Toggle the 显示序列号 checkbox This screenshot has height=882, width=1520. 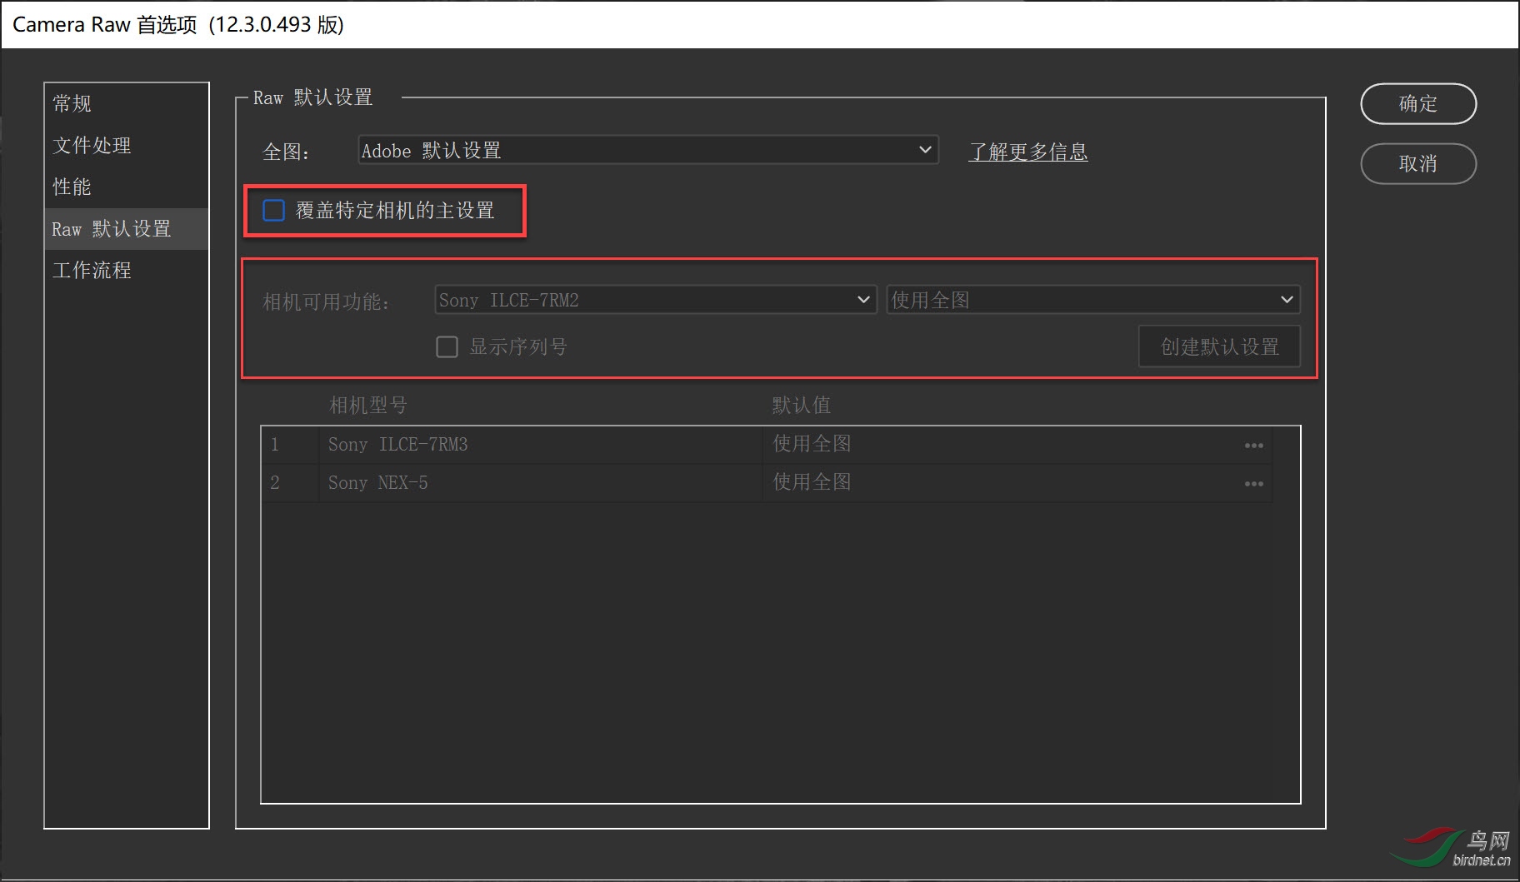point(447,346)
